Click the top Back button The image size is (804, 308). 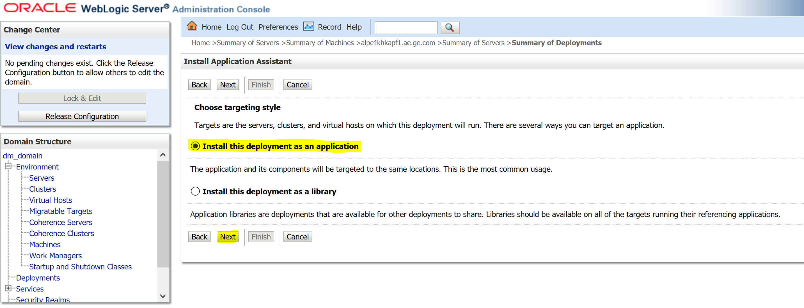pyautogui.click(x=200, y=84)
